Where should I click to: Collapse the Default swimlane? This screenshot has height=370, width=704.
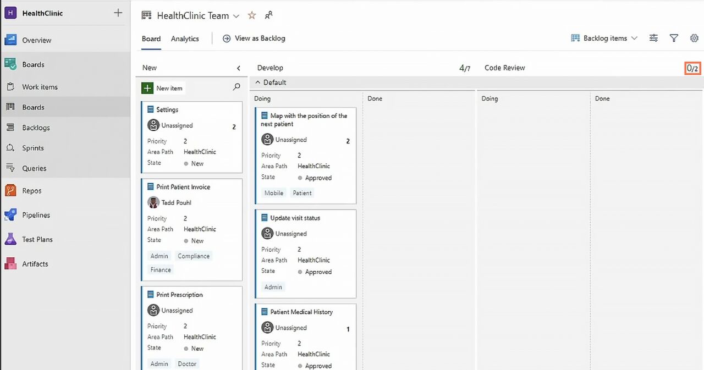pos(257,82)
